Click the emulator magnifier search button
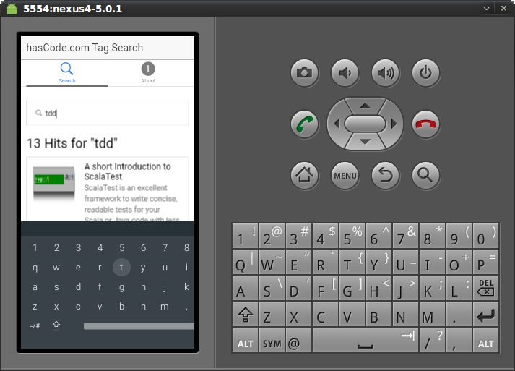Viewport: 515px width, 371px height. (425, 175)
